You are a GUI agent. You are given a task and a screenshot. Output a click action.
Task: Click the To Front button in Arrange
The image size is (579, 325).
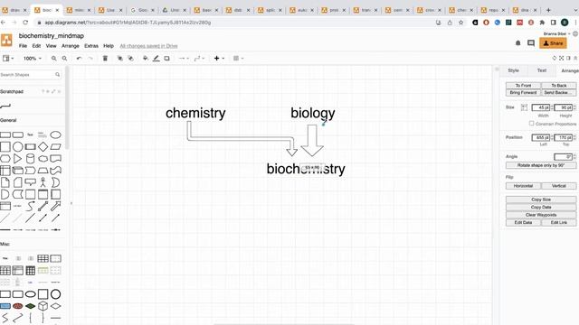coord(523,85)
